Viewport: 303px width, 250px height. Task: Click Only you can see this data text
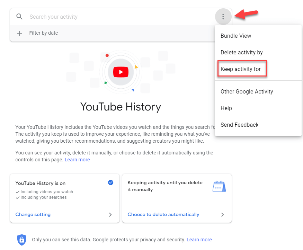coord(108,240)
